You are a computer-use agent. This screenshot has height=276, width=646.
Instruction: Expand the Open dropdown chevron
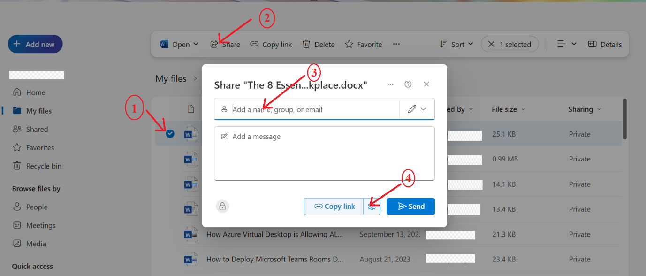tap(196, 44)
